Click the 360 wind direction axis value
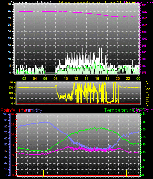This screenshot has width=153, height=179. 11,82
